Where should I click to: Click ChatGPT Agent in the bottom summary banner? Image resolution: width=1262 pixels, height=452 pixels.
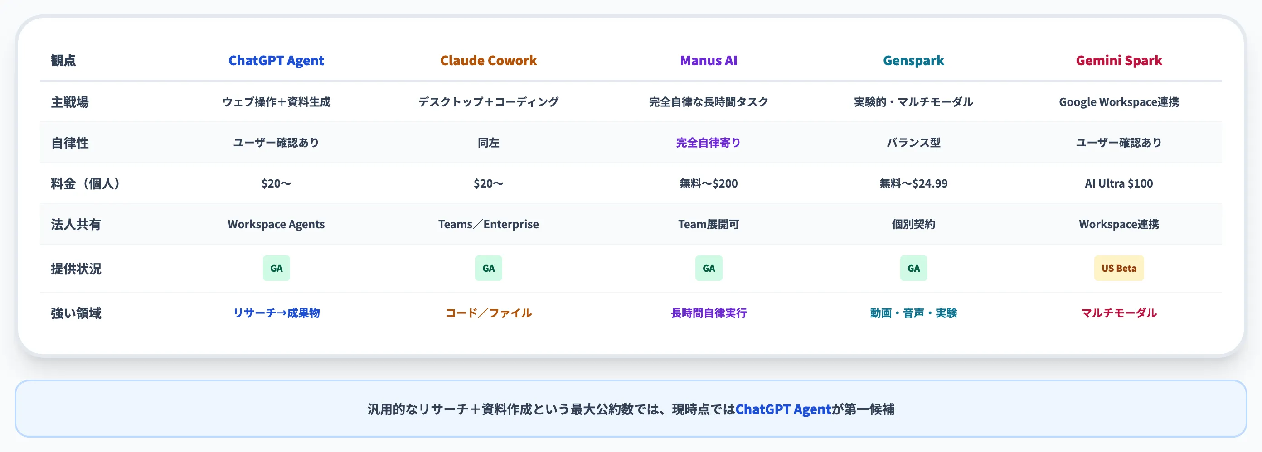pos(783,409)
